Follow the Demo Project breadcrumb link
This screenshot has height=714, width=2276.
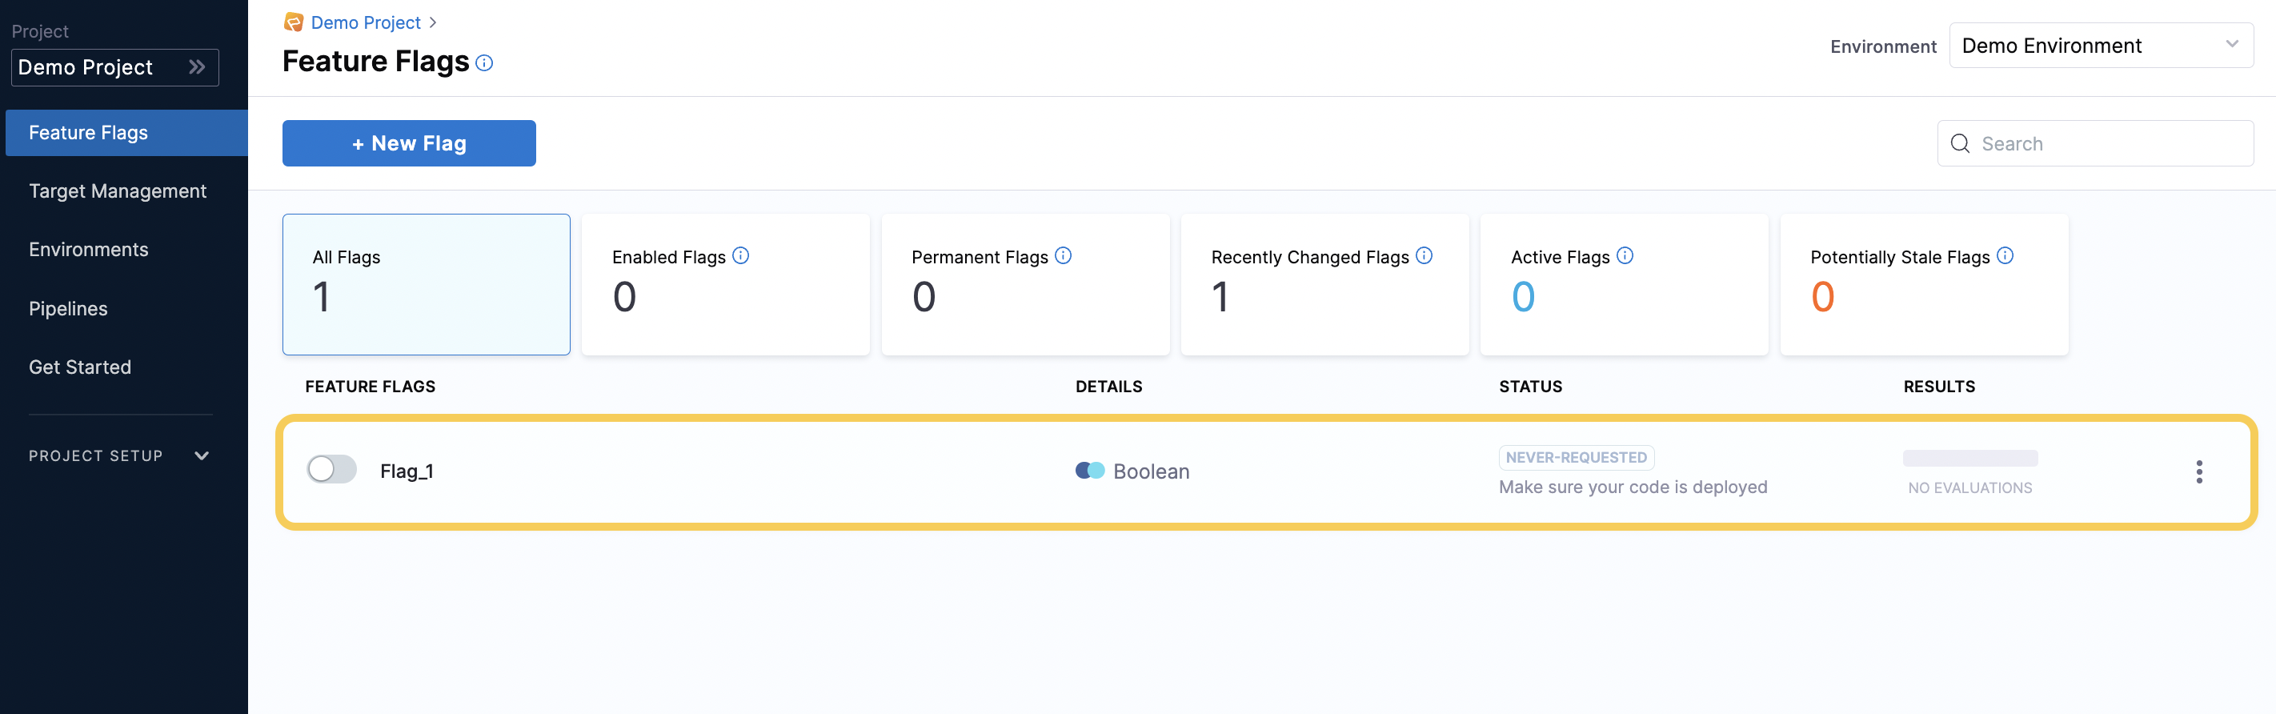(365, 22)
